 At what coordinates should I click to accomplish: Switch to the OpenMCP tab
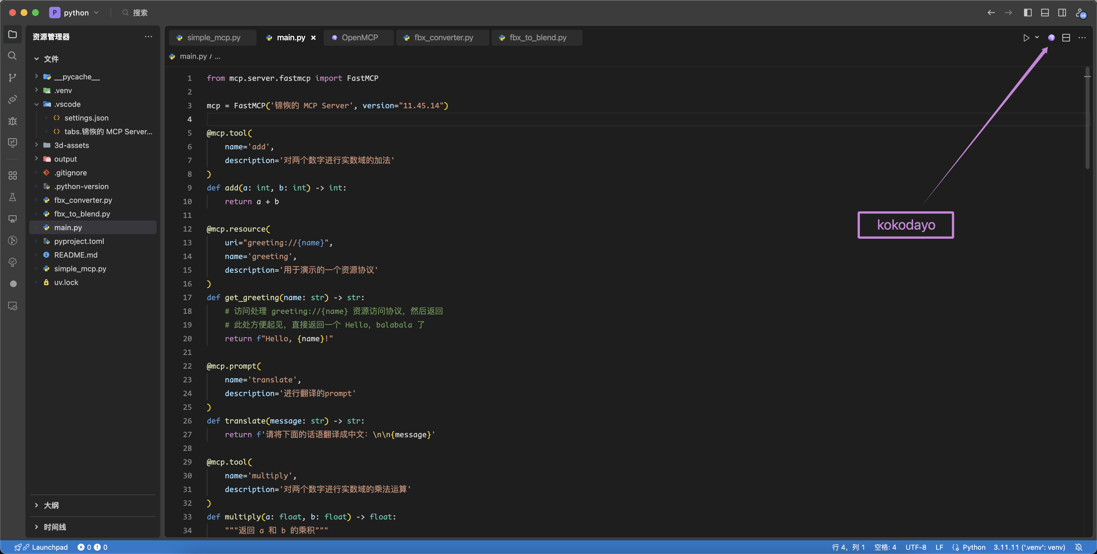(x=359, y=37)
